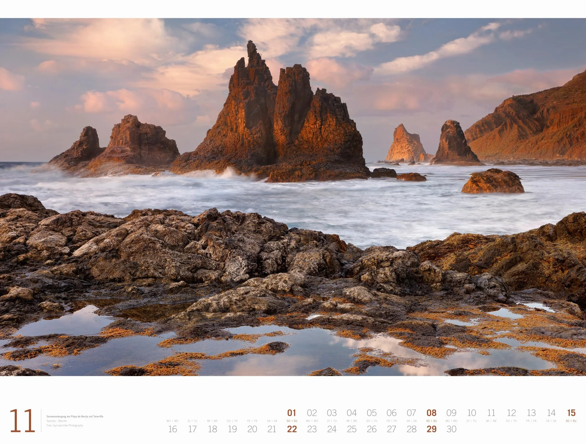Select calendar date 09

point(451,413)
